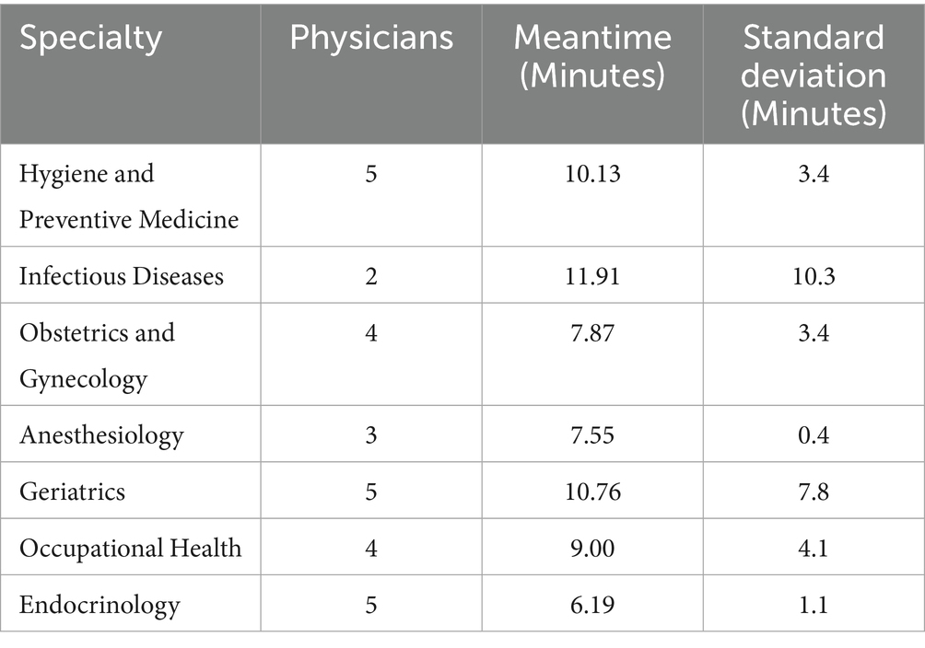Screen dimensions: 925x648
Task: Click the 10.13 meantime value
Action: pos(592,174)
